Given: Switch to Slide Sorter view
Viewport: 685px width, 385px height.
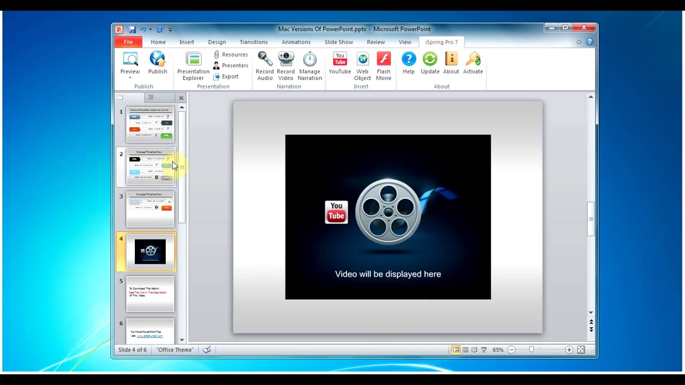Looking at the screenshot, I should tap(465, 350).
